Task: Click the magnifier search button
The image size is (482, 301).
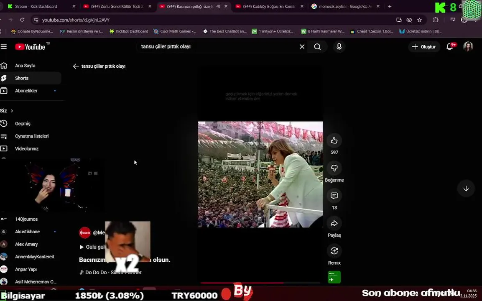Action: [317, 47]
